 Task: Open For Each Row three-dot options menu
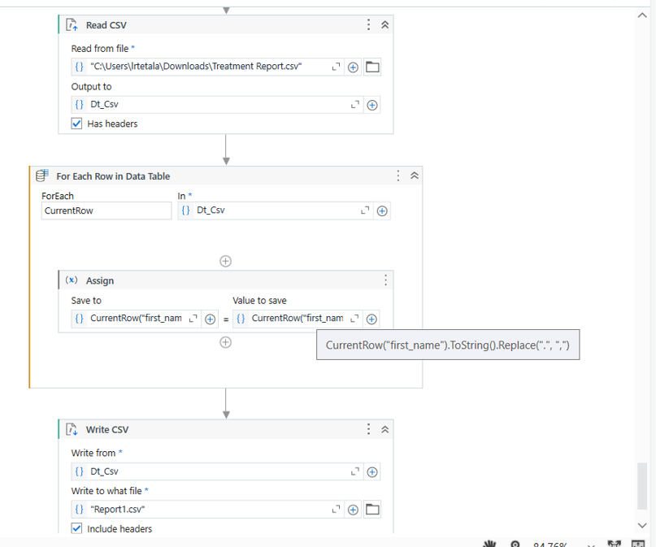click(398, 176)
